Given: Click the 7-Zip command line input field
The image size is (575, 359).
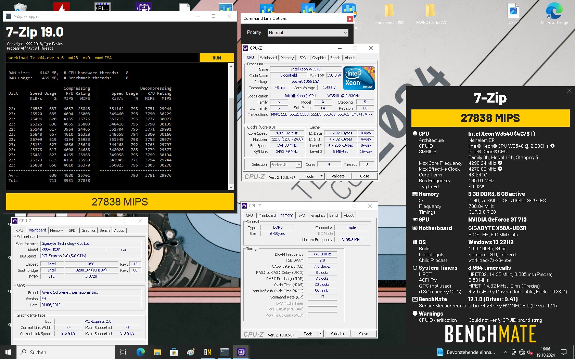Looking at the screenshot, I should [x=102, y=58].
